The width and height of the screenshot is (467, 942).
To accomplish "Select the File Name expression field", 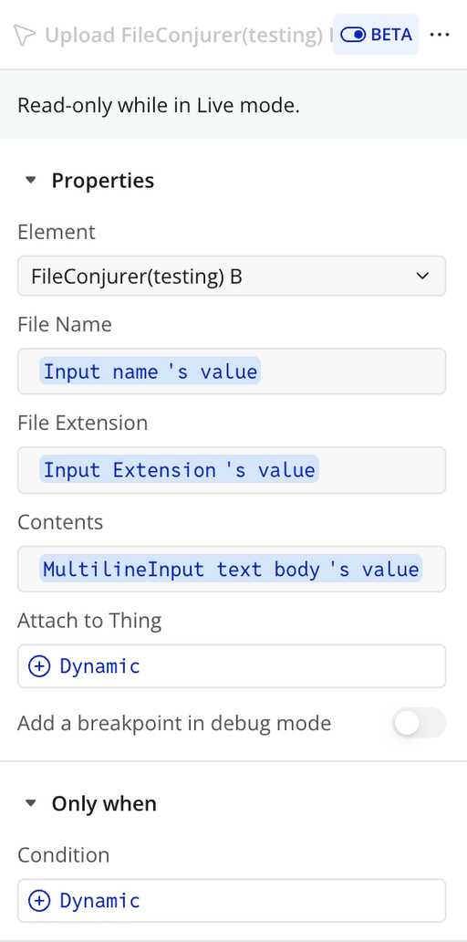I will click(x=232, y=372).
